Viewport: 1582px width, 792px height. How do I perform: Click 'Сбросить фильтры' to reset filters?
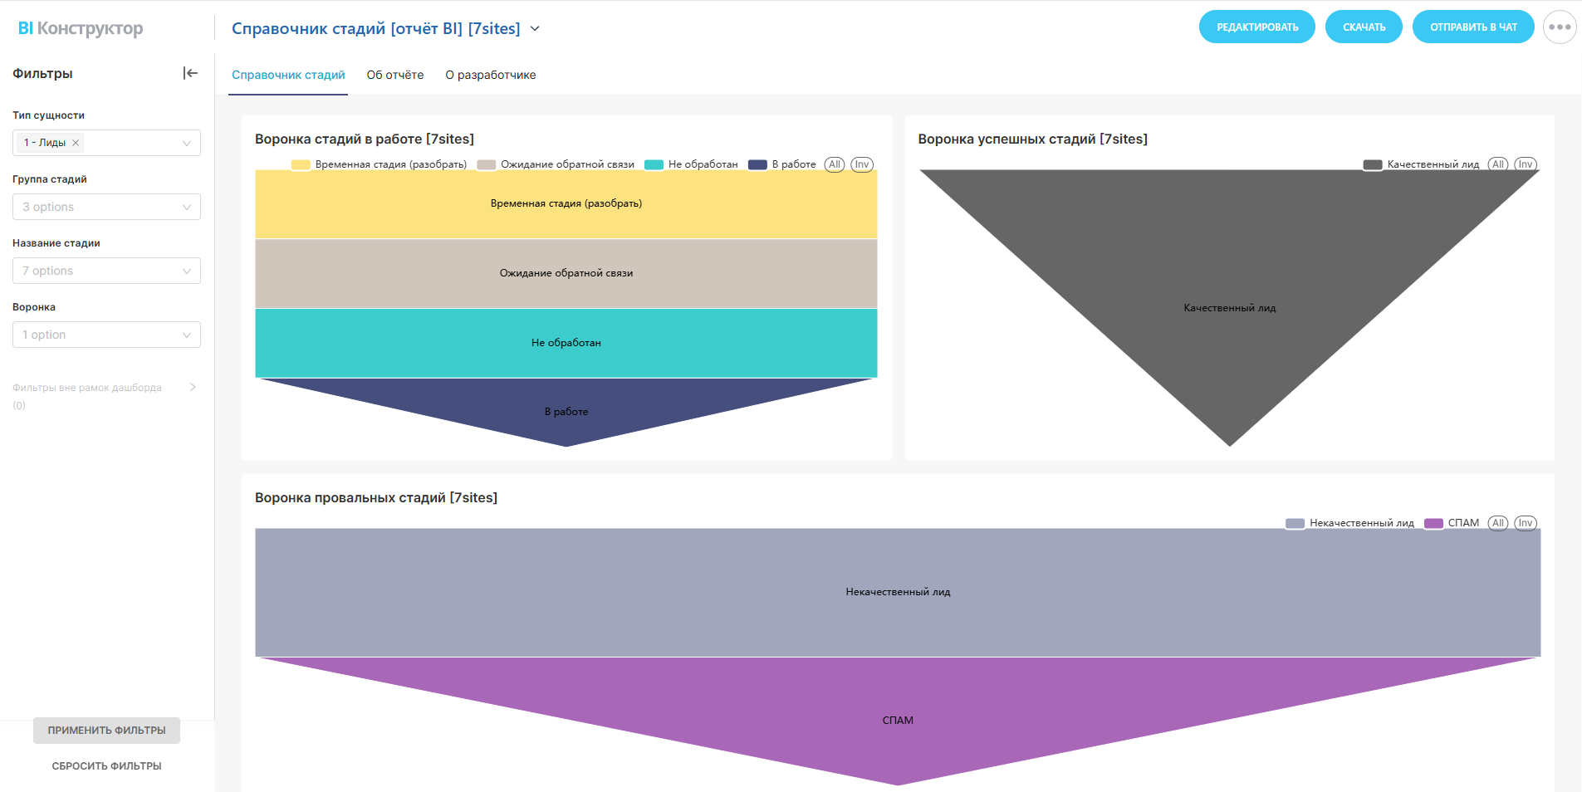(106, 766)
